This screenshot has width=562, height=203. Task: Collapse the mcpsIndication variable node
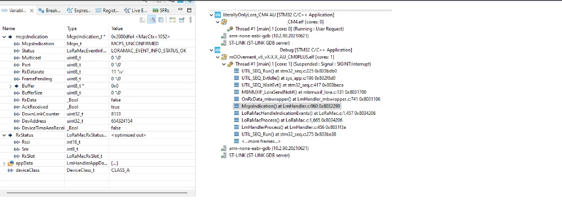4,37
